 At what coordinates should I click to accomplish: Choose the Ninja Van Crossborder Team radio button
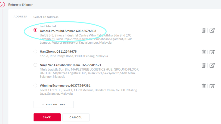[x=35, y=65]
